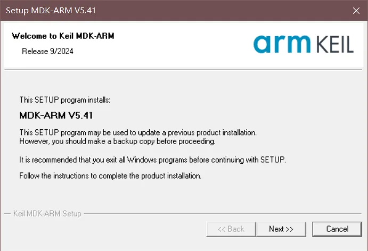Click the backup copy warning line
Screen dimensions: 368x251
click(x=117, y=141)
